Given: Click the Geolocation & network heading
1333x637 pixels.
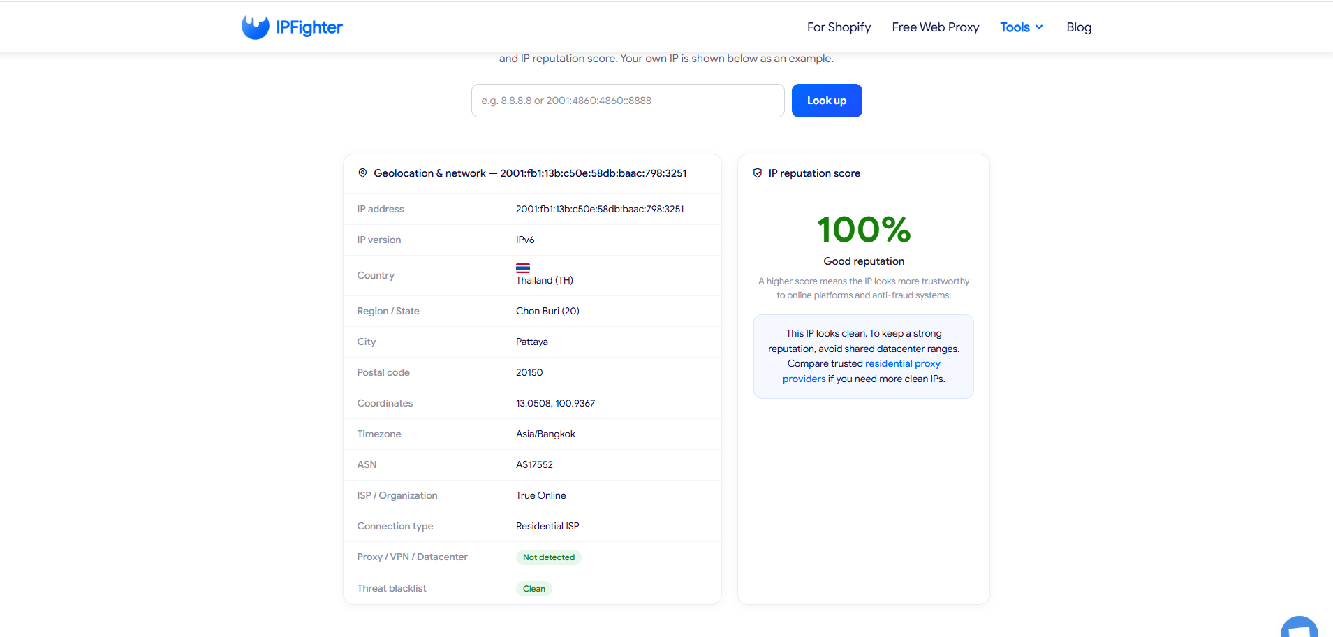Looking at the screenshot, I should click(531, 173).
